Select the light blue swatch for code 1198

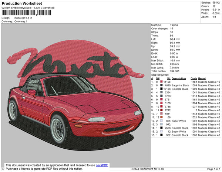[161, 124]
